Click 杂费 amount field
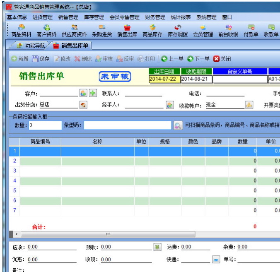280x272 pixels. [258, 247]
